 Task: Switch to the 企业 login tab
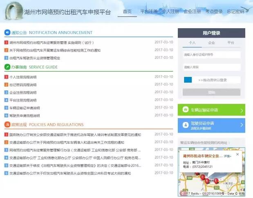[x=211, y=43]
